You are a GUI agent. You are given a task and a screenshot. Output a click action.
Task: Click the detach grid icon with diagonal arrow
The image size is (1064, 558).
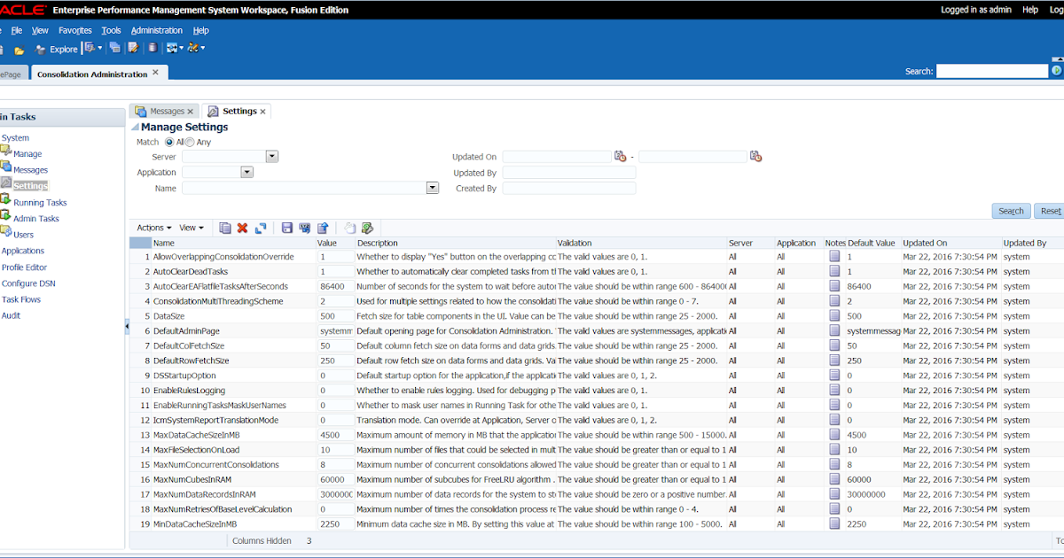coord(261,228)
